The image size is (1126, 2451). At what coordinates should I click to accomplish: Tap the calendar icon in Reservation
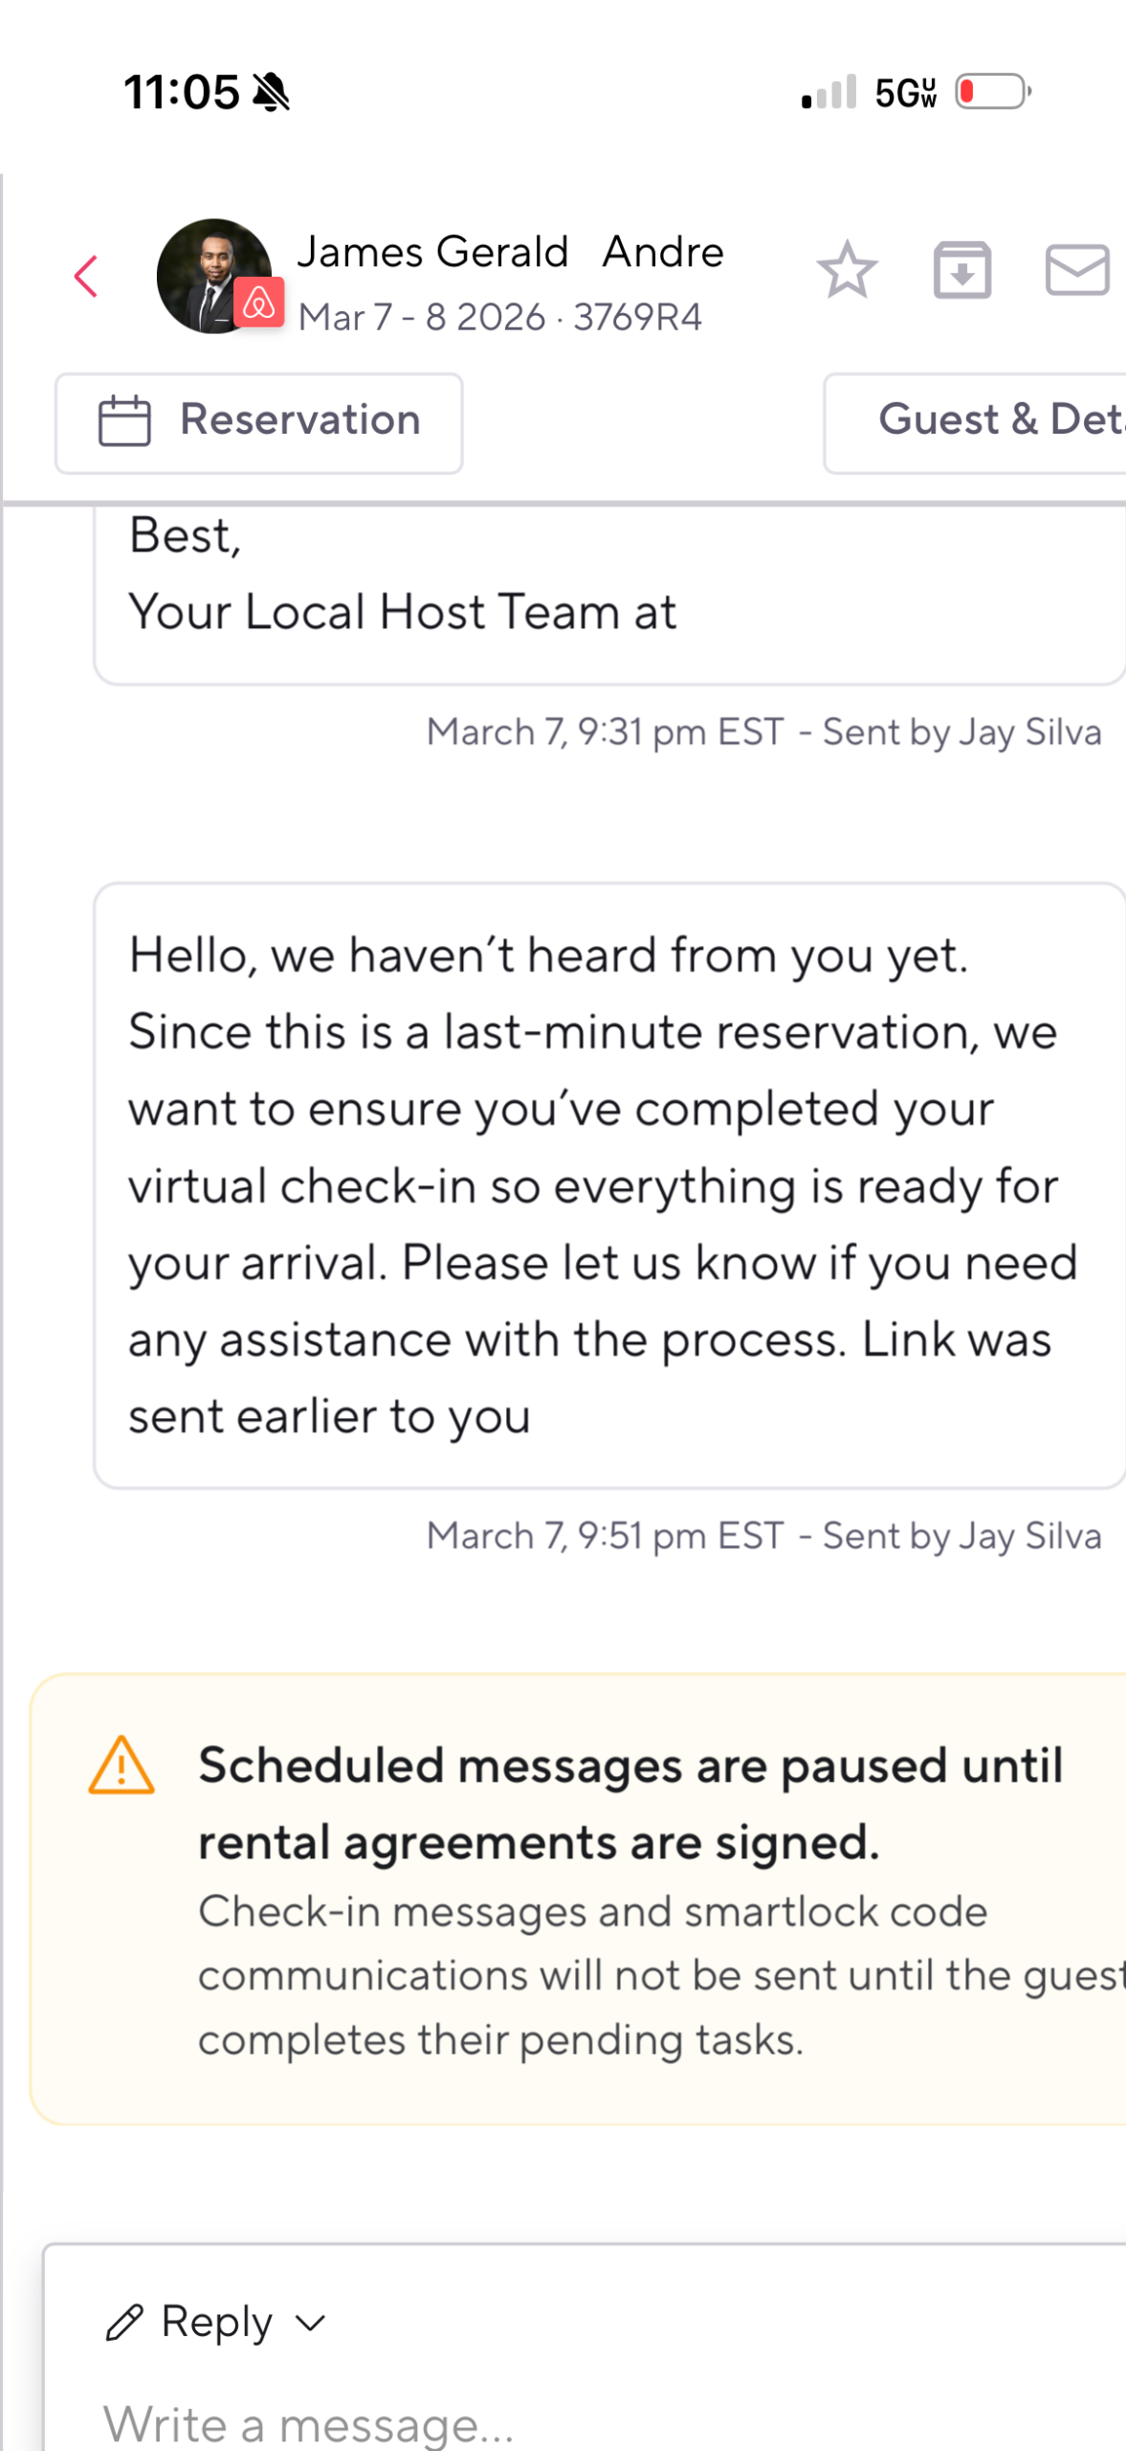pyautogui.click(x=125, y=421)
